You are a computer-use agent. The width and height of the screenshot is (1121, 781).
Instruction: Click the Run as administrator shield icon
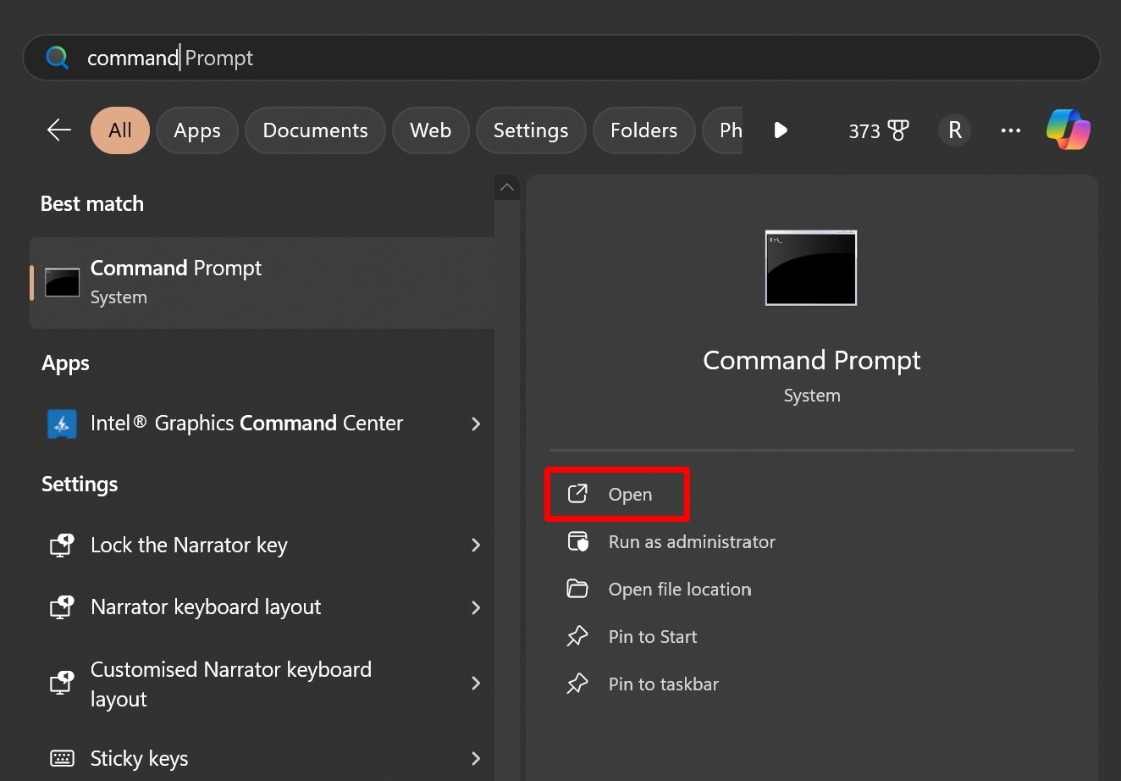pyautogui.click(x=577, y=541)
